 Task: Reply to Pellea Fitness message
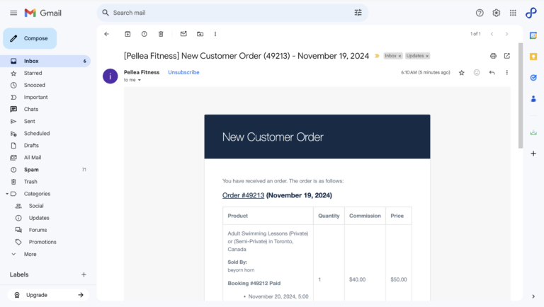[x=492, y=72]
